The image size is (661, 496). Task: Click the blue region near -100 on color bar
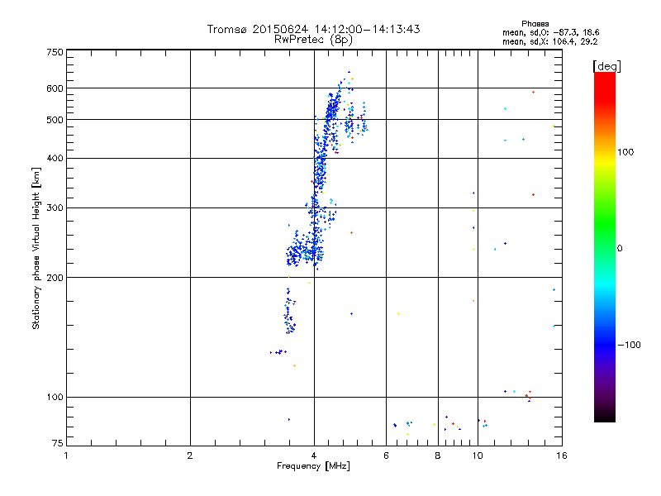click(605, 344)
